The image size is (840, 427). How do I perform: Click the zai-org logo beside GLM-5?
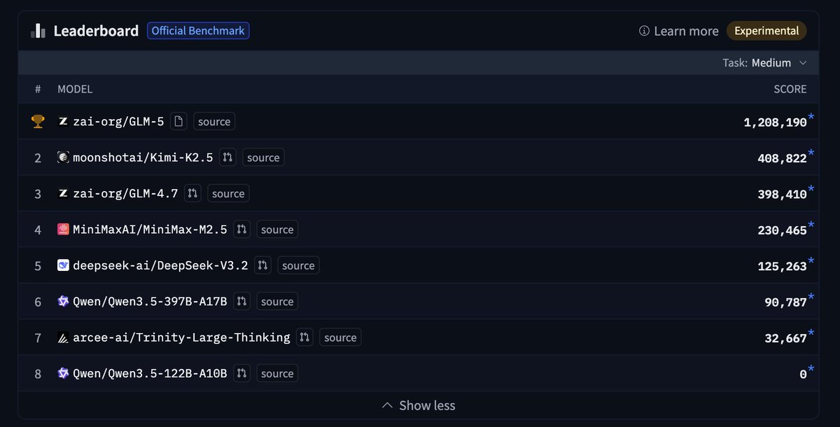point(63,122)
